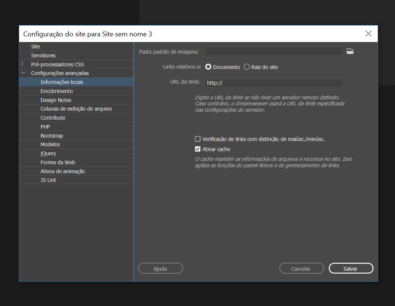Open the Encobrimento settings

76,91
